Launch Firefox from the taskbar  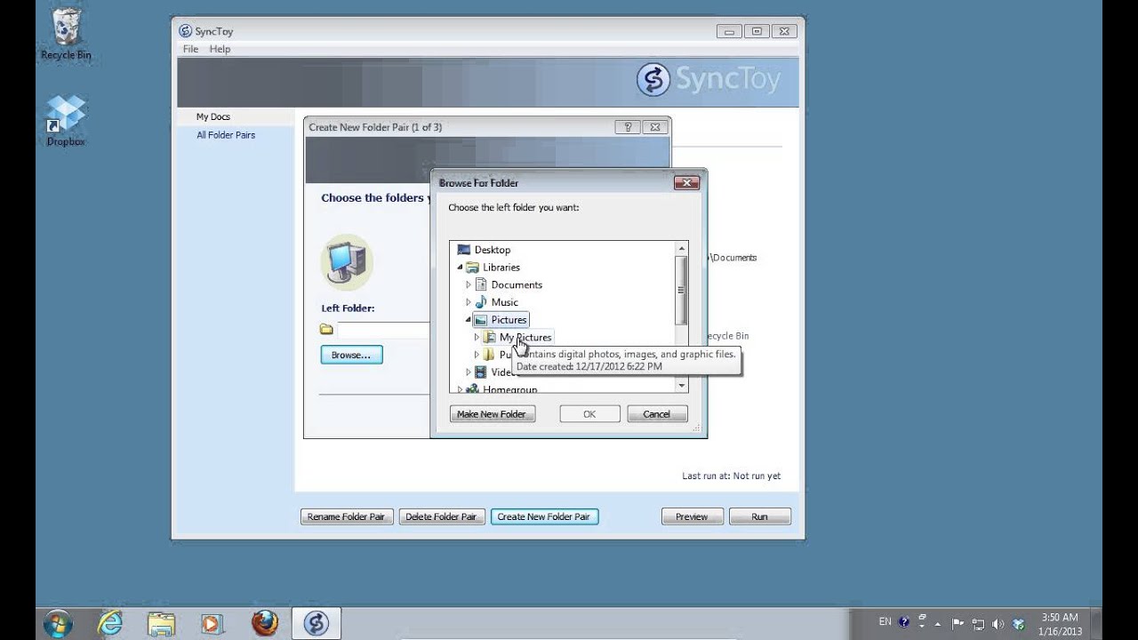[x=264, y=623]
